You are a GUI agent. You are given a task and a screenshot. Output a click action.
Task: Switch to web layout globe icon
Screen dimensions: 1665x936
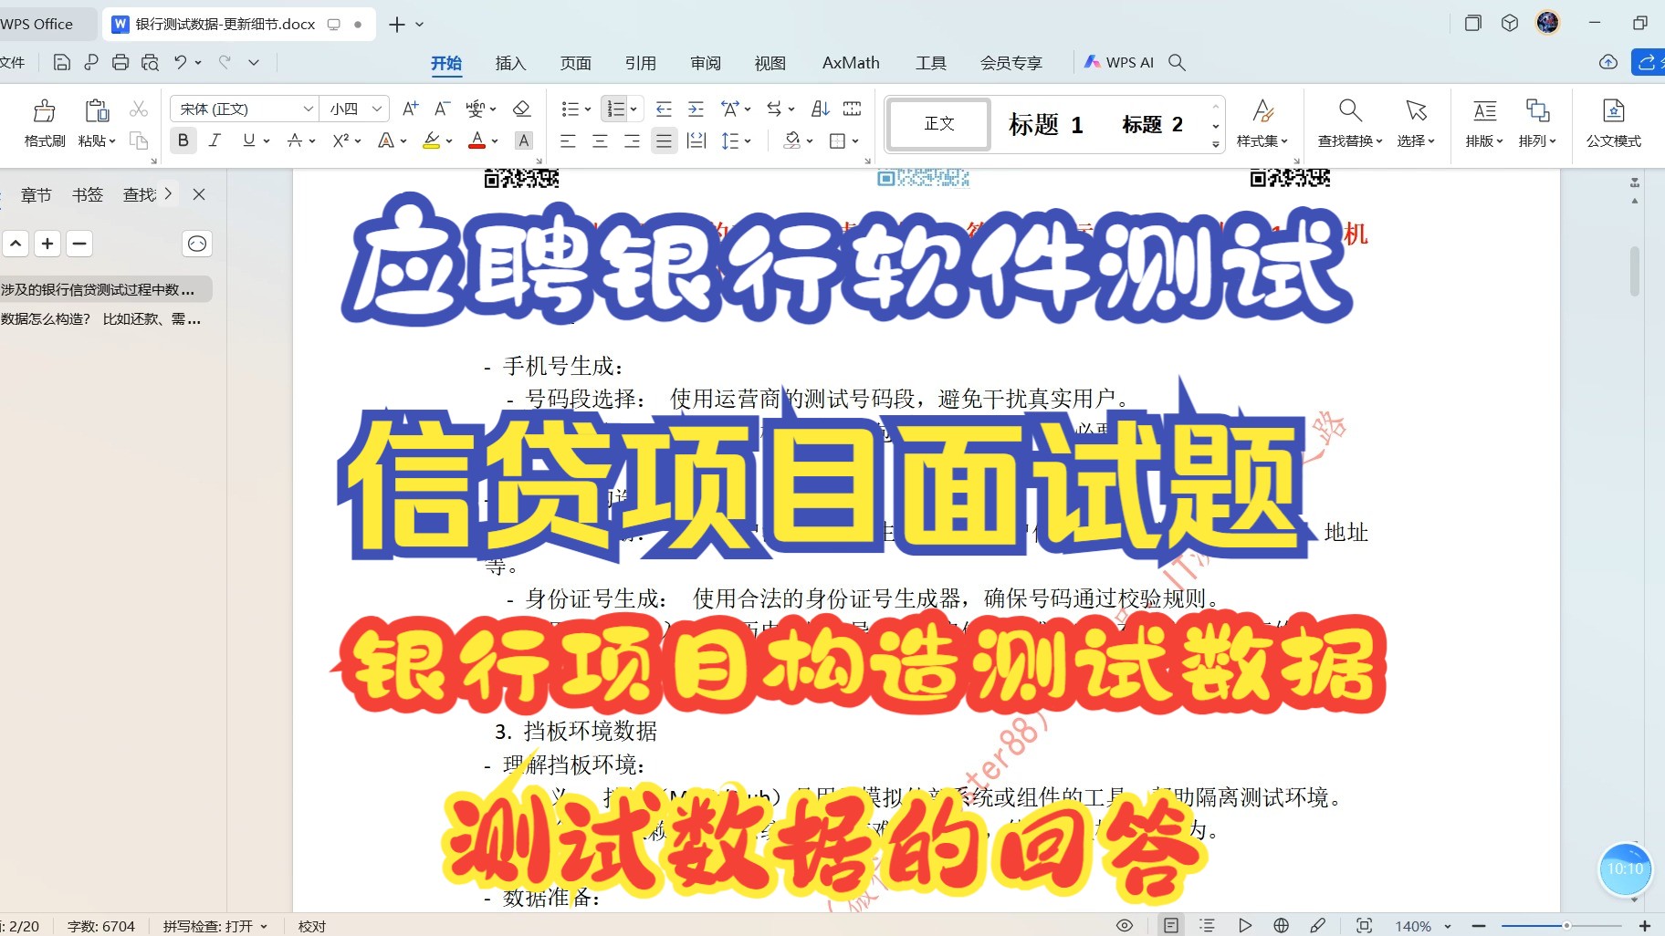(1281, 925)
